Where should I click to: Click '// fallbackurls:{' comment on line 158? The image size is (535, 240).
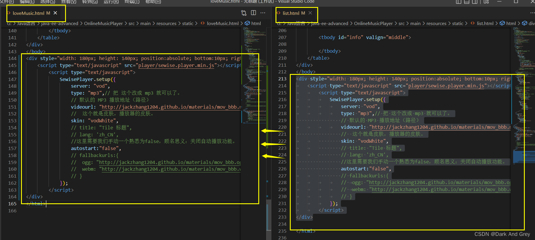click(x=95, y=155)
